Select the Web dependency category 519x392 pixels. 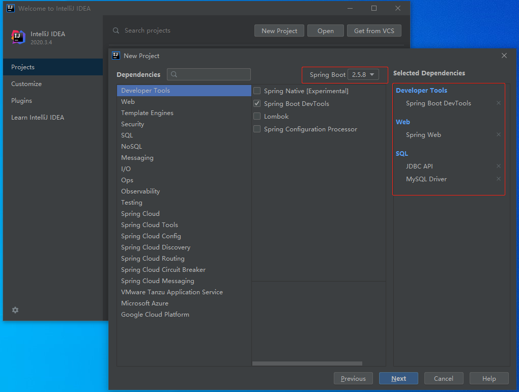click(184, 102)
